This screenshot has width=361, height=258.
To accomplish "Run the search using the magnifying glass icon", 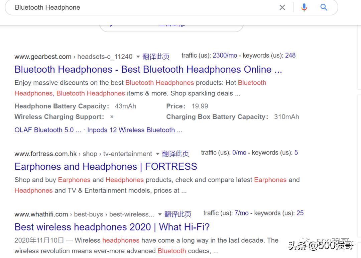I will click(x=324, y=7).
